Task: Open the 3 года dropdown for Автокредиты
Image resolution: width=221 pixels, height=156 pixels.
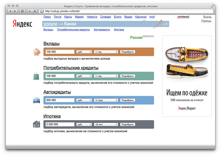Action: pyautogui.click(x=106, y=100)
